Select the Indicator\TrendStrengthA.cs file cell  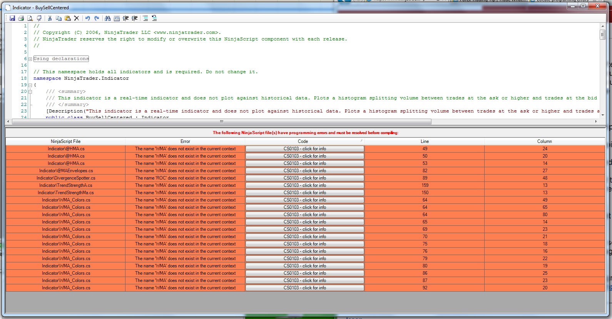[x=65, y=185]
